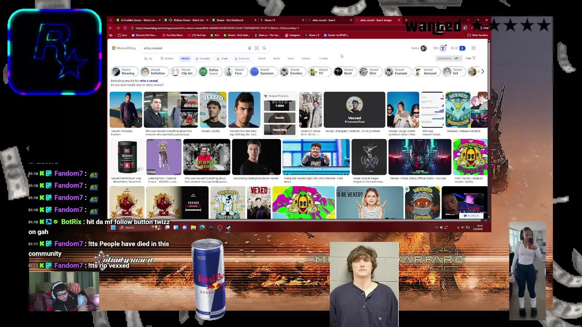This screenshot has height=327, width=582.
Task: Select the Collections category
Action: pyautogui.click(x=242, y=59)
